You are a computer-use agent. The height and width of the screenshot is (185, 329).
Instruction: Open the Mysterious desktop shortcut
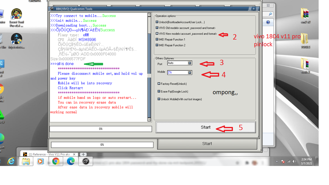16,41
